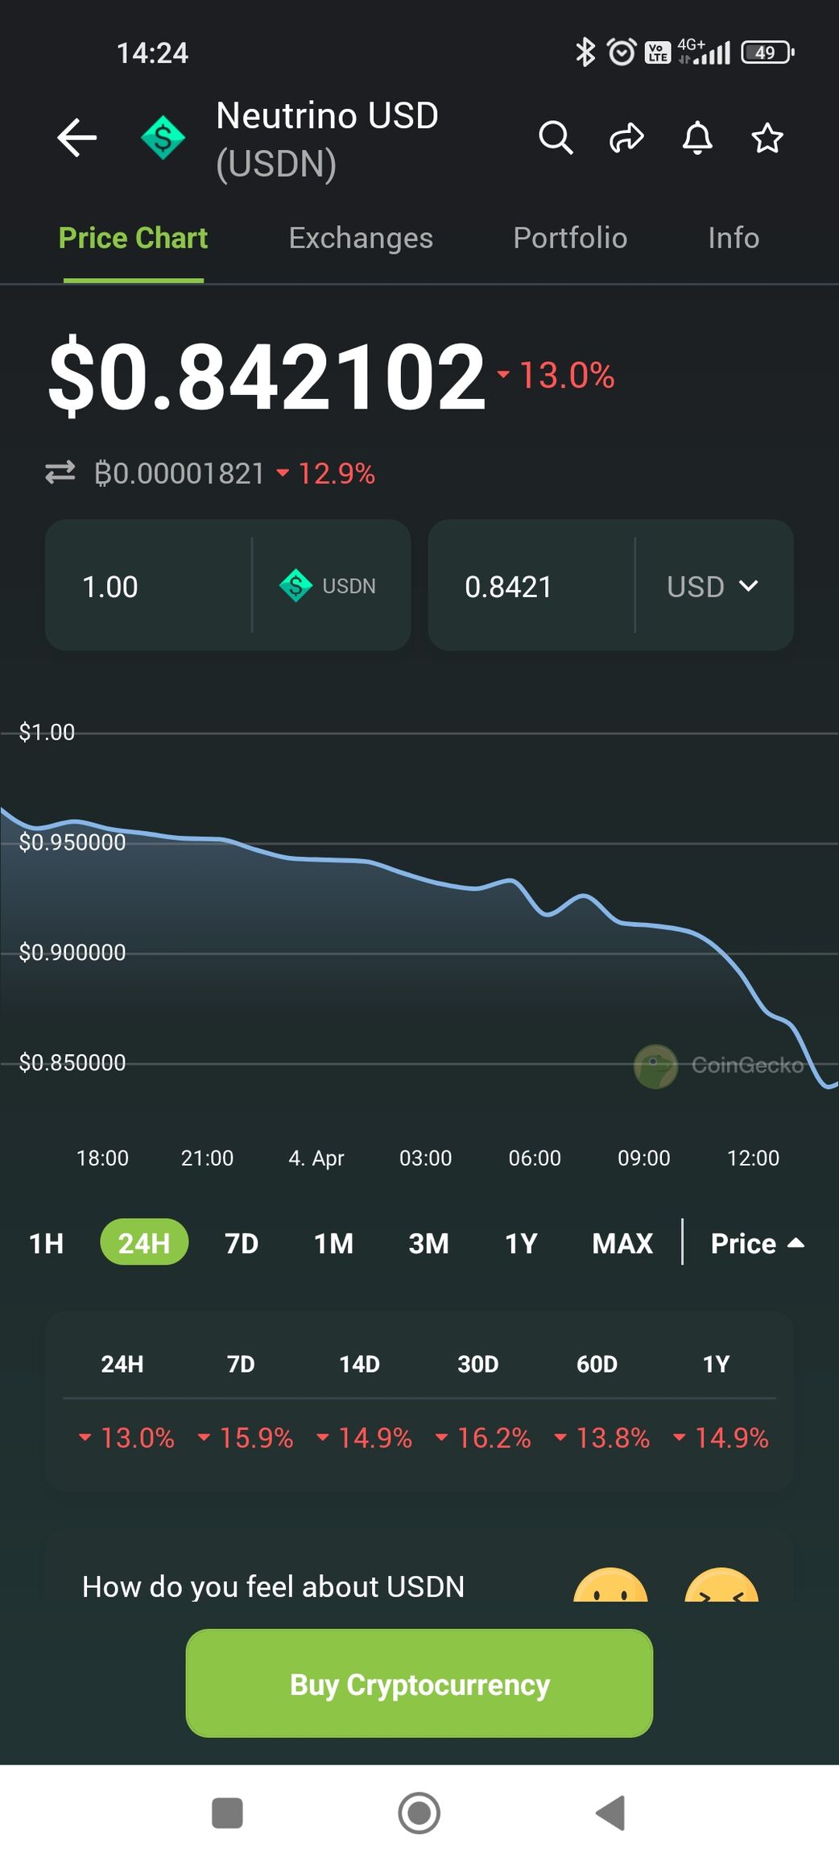Open the Portfolio tab
The image size is (839, 1866).
coord(570,238)
